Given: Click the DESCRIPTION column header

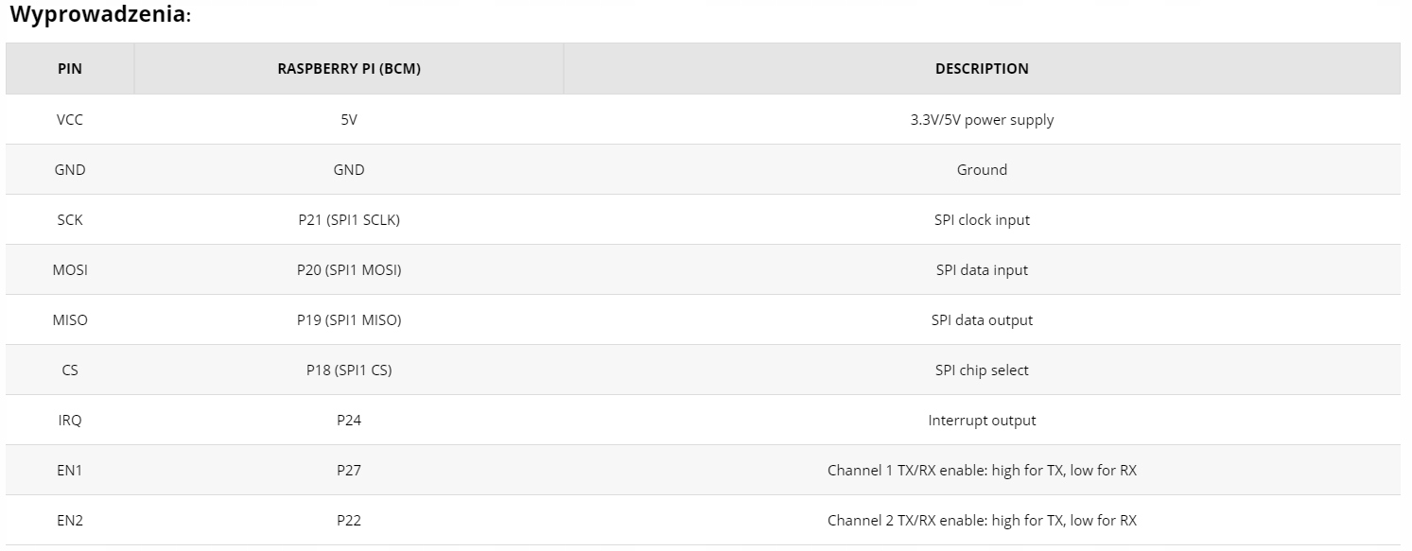Looking at the screenshot, I should click(982, 69).
